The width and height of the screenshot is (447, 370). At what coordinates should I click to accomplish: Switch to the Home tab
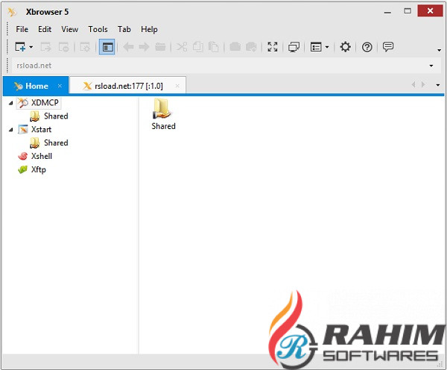point(36,86)
